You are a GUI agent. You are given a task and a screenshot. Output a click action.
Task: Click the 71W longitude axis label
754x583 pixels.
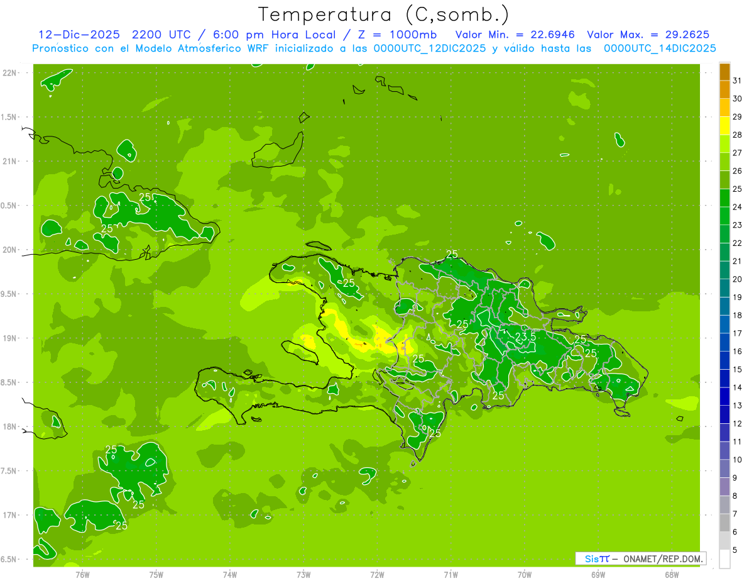pos(451,575)
